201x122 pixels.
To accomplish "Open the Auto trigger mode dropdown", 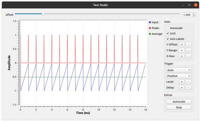I will click(179, 70).
